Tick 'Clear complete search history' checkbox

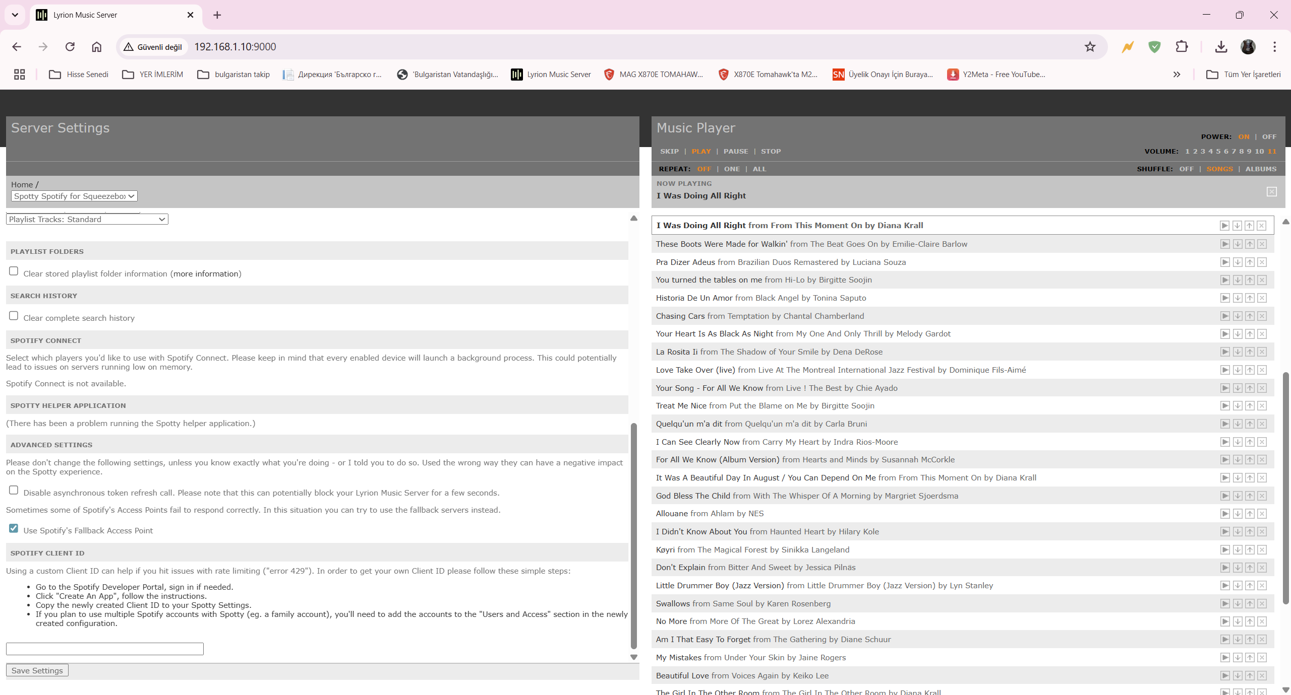pyautogui.click(x=14, y=316)
